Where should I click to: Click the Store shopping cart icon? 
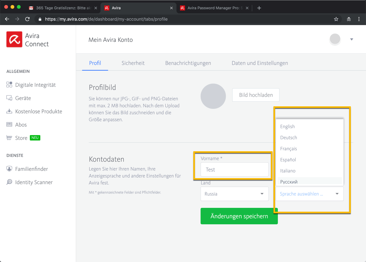[x=9, y=138]
